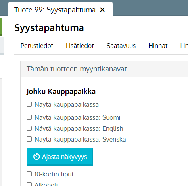Go to the Saatavuus tab
Image resolution: width=188 pixels, height=186 pixels.
click(121, 46)
